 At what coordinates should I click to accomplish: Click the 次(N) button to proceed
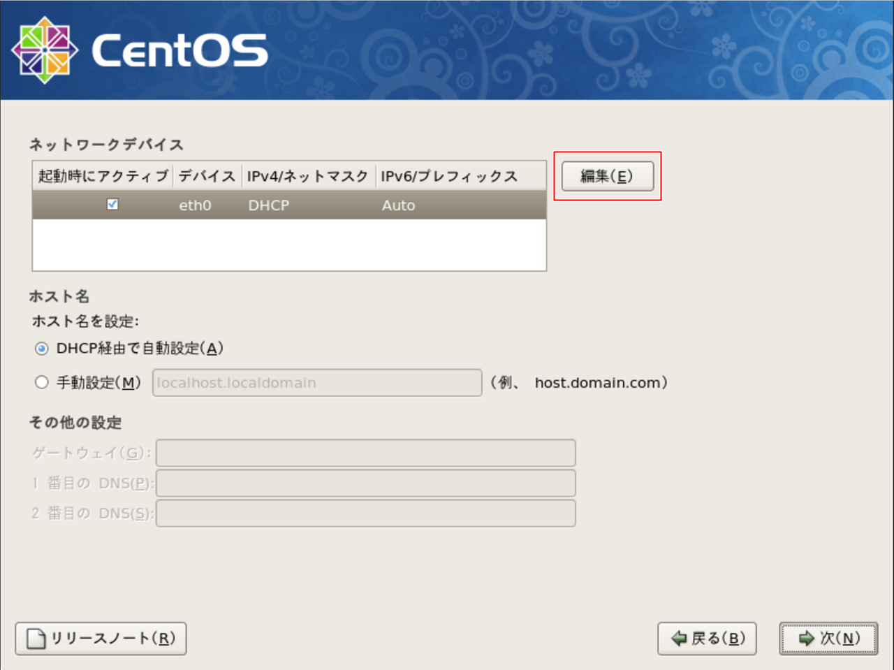coord(828,638)
